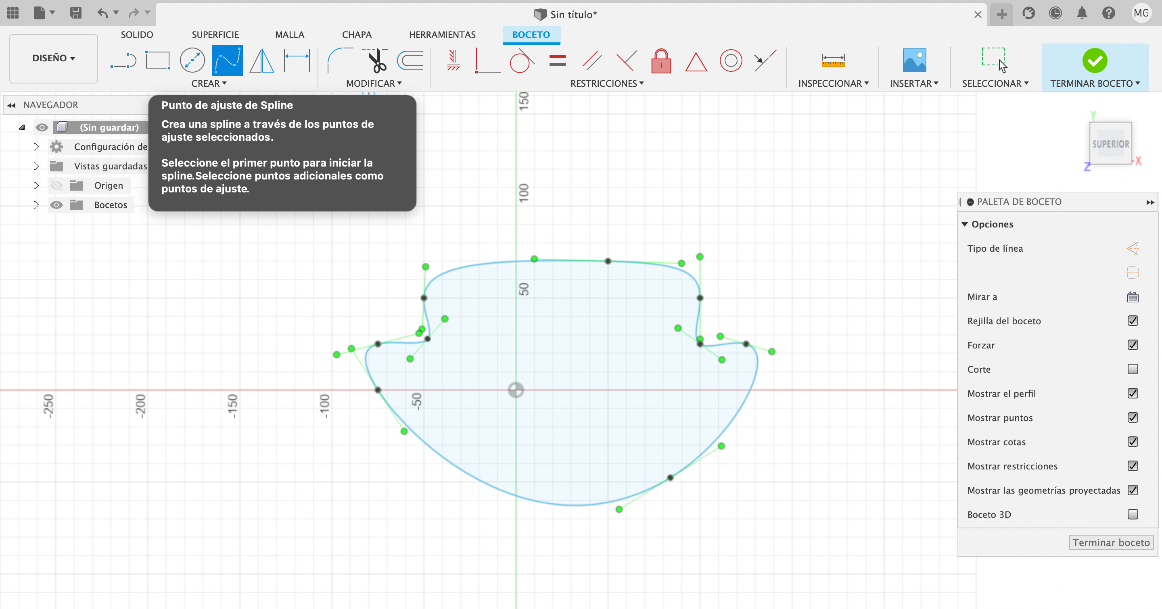Apply the Parallel constraint
Screen dimensions: 1162x609
pyautogui.click(x=592, y=60)
